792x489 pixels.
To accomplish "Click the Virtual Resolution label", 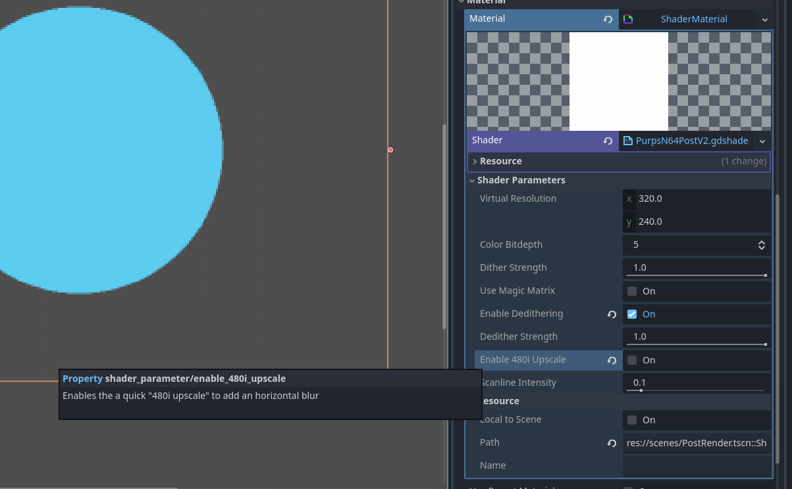I will click(x=518, y=199).
